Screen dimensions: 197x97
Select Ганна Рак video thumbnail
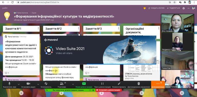(178, 60)
